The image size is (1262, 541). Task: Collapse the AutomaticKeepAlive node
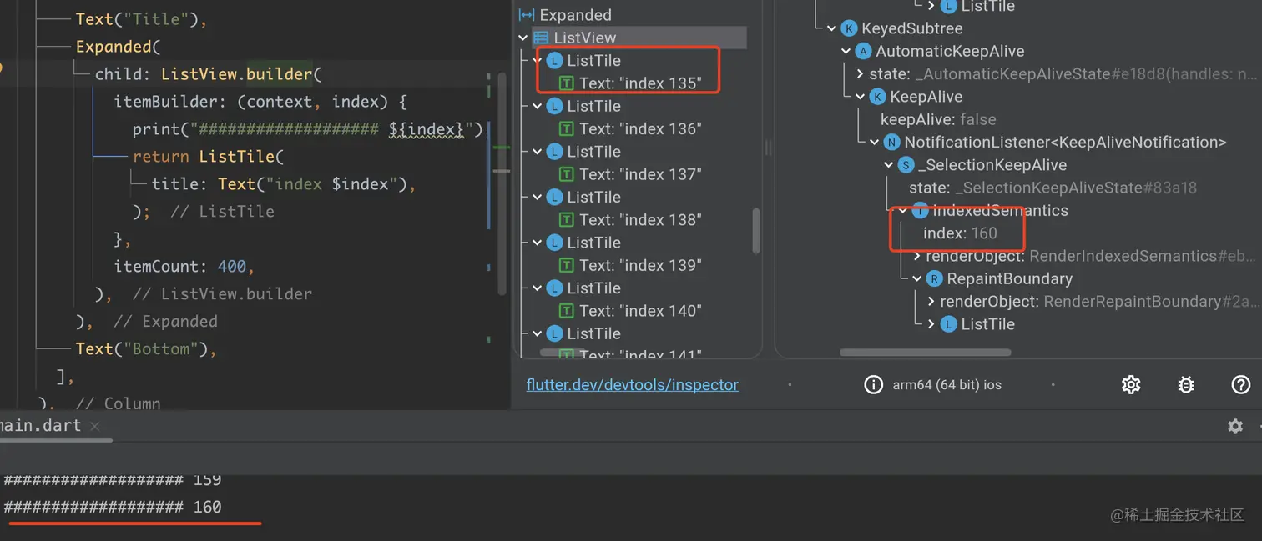(x=846, y=51)
